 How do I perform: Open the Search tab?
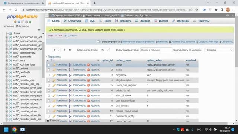pyautogui.click(x=105, y=21)
